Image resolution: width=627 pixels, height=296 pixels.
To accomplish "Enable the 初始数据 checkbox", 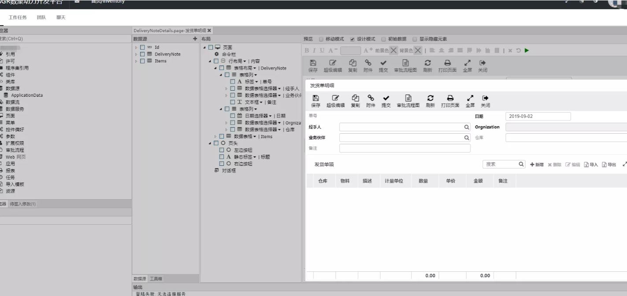I will (383, 39).
